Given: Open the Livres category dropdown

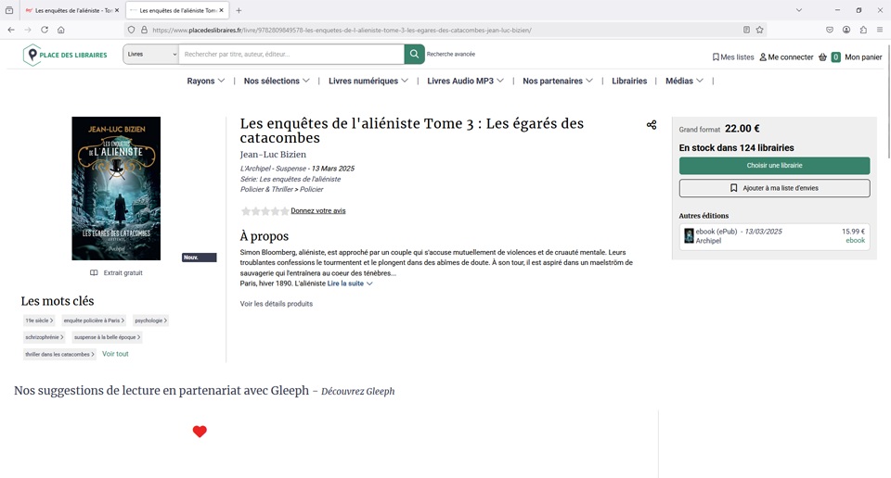Looking at the screenshot, I should pyautogui.click(x=150, y=54).
